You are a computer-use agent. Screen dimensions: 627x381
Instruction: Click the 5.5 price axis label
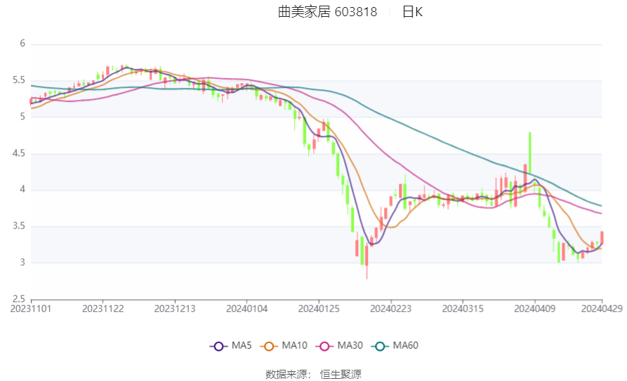[19, 80]
